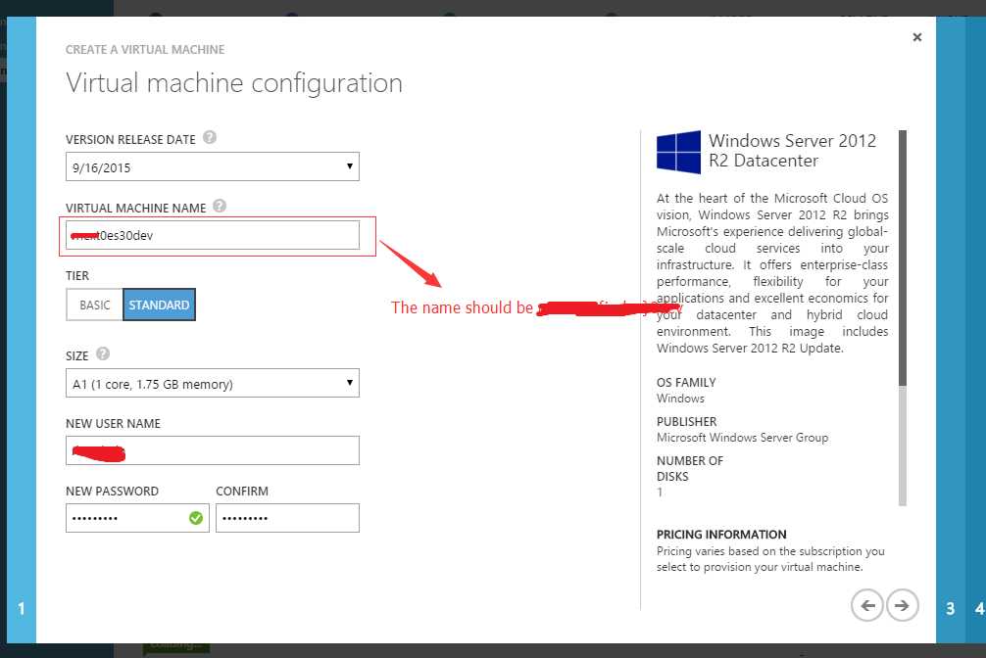The image size is (986, 658).
Task: Click help icon next to Size label
Action: click(103, 353)
